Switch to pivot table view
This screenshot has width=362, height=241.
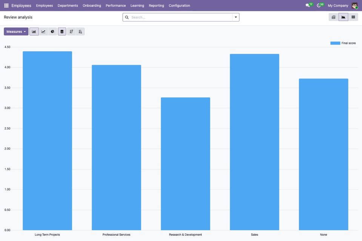point(333,17)
